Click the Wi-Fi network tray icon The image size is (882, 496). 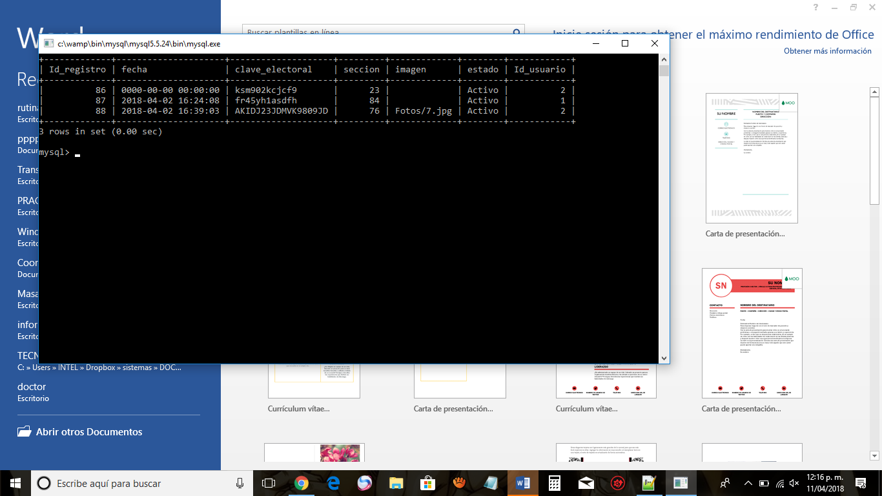(780, 483)
